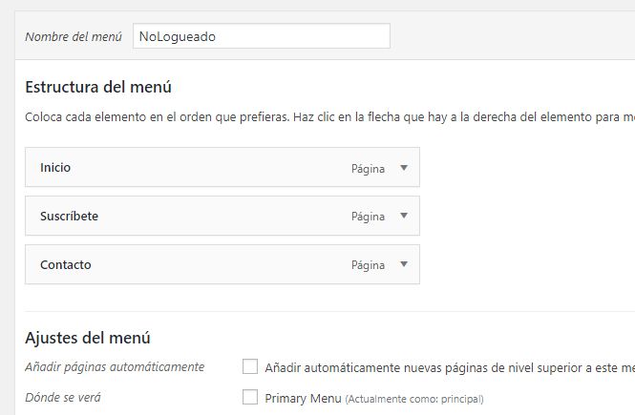Expand the Contacto menu item arrow
The width and height of the screenshot is (635, 415).
404,264
